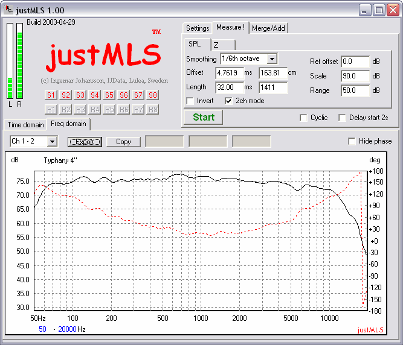Click the disabled R5 recall button
Viewport: 403px width, 345px height.
(x=109, y=110)
